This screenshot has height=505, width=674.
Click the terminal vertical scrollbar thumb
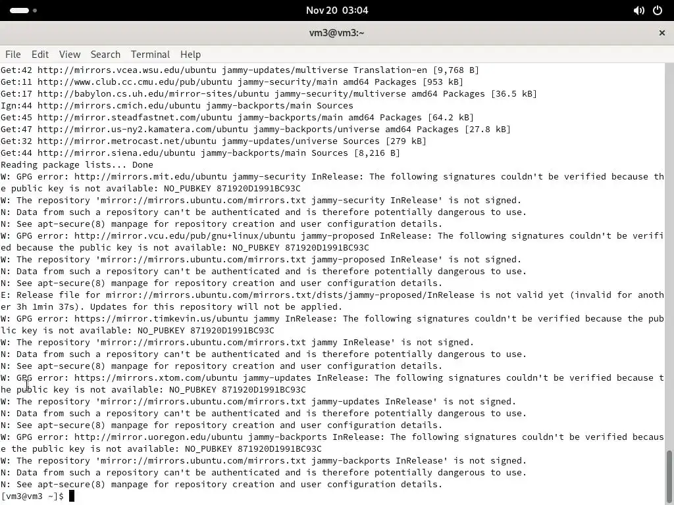pos(669,477)
